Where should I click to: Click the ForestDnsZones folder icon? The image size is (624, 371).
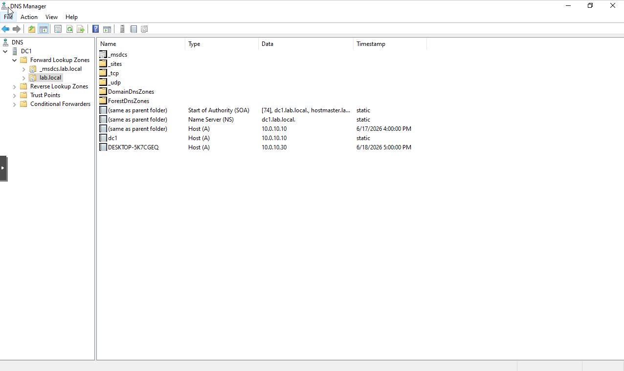pyautogui.click(x=103, y=101)
